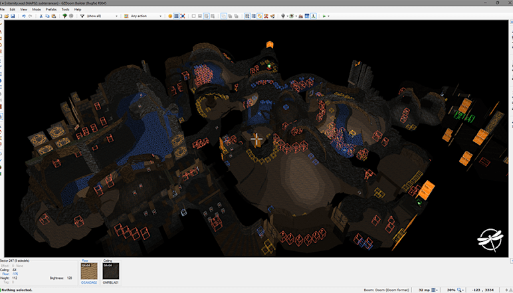
Task: Select the dark ceiling texture thumbnail
Action: (x=110, y=271)
